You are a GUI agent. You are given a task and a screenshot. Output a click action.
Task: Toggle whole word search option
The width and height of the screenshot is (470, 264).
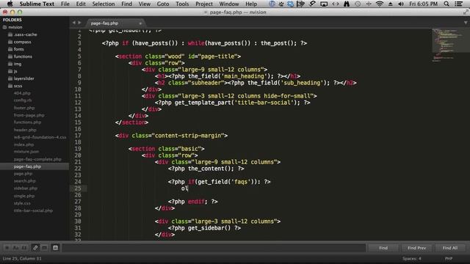coord(24,248)
